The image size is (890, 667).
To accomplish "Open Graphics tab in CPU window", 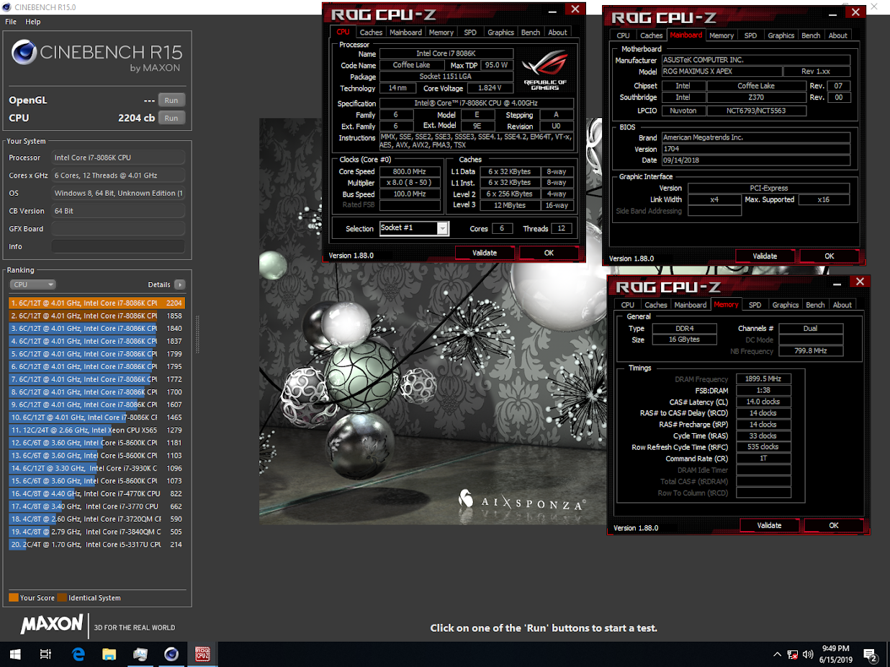I will click(500, 32).
